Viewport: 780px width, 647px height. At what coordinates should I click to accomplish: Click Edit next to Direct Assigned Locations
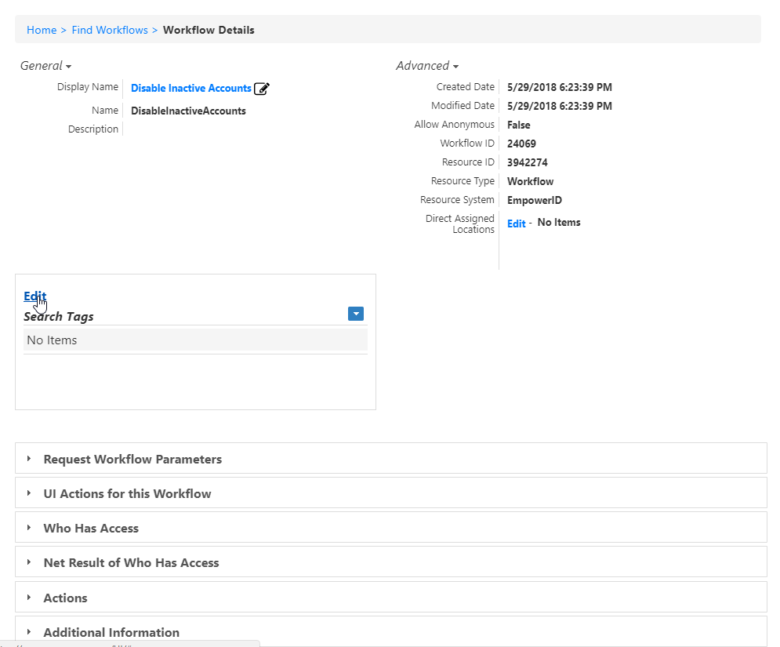pyautogui.click(x=516, y=223)
